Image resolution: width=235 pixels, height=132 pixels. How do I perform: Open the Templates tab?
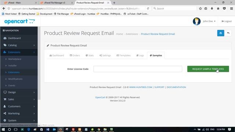pos(123,55)
